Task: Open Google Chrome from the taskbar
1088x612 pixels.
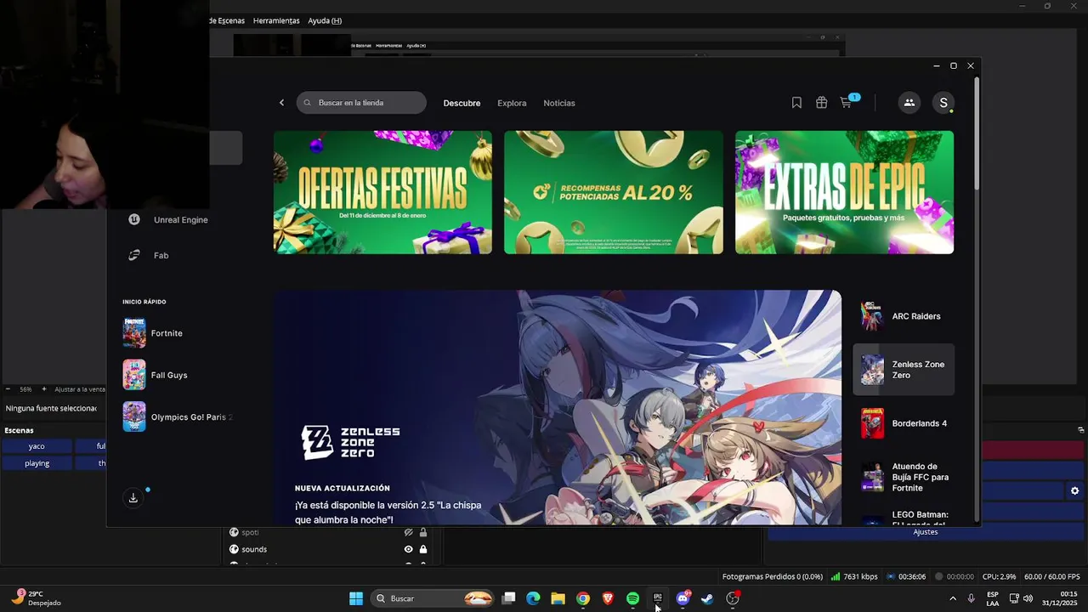Action: [x=583, y=598]
